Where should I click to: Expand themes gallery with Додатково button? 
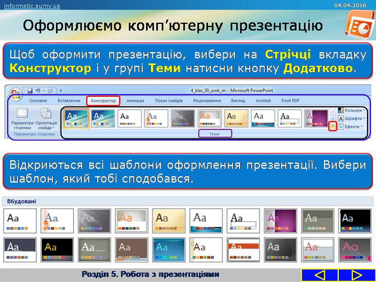[x=333, y=126]
